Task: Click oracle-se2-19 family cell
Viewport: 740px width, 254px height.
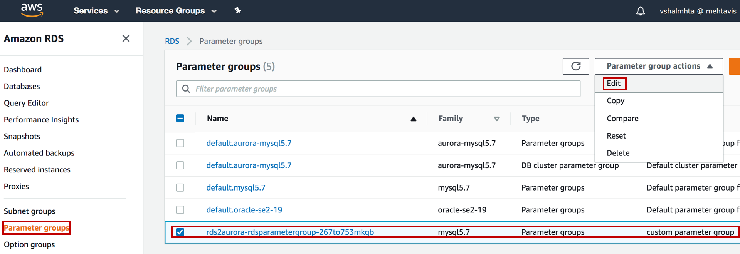Action: point(462,210)
